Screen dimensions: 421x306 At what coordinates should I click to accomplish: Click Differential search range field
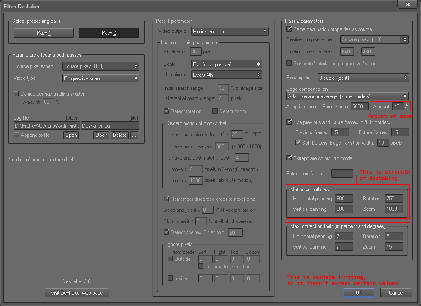[223, 98]
